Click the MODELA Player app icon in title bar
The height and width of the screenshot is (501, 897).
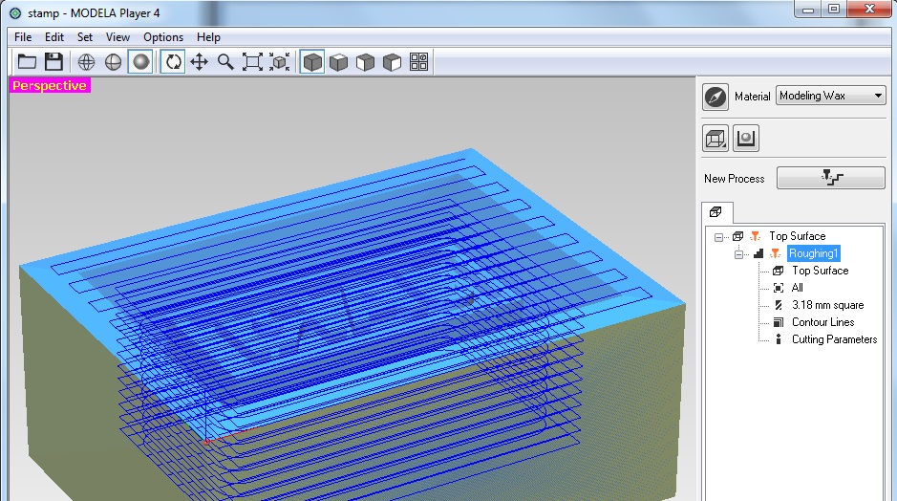coord(15,12)
